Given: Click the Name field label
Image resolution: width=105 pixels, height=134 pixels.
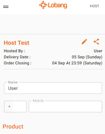Looking at the screenshot, I should tap(13, 82).
